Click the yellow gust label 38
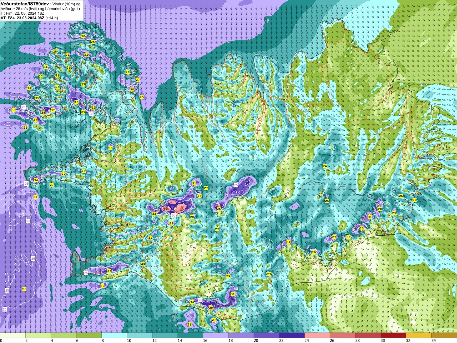The height and width of the screenshot is (343, 457). coord(43,113)
